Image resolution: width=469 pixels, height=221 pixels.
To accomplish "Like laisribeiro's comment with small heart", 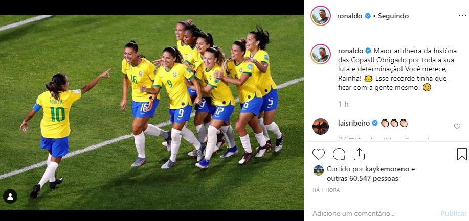I will tap(457, 127).
